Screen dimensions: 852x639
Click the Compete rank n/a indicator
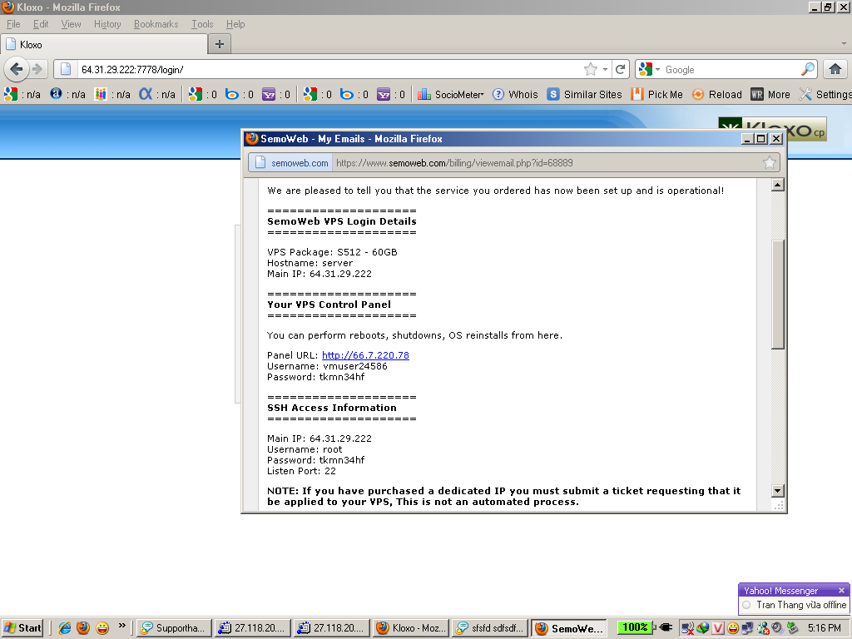coord(112,95)
